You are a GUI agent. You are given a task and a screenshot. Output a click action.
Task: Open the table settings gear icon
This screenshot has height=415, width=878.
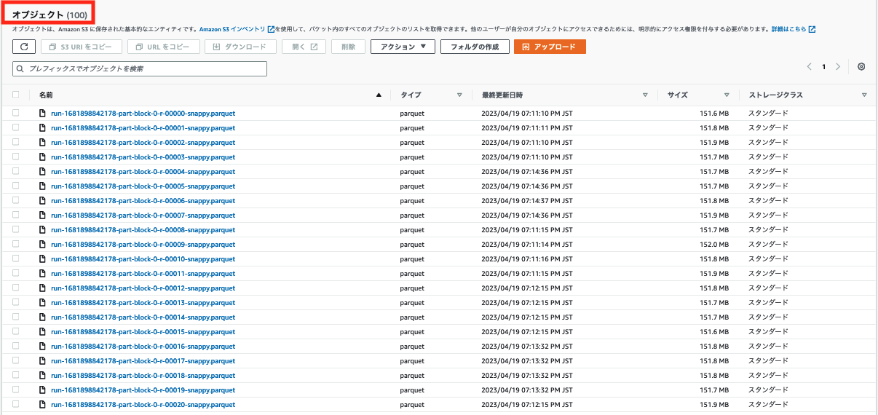(x=861, y=66)
